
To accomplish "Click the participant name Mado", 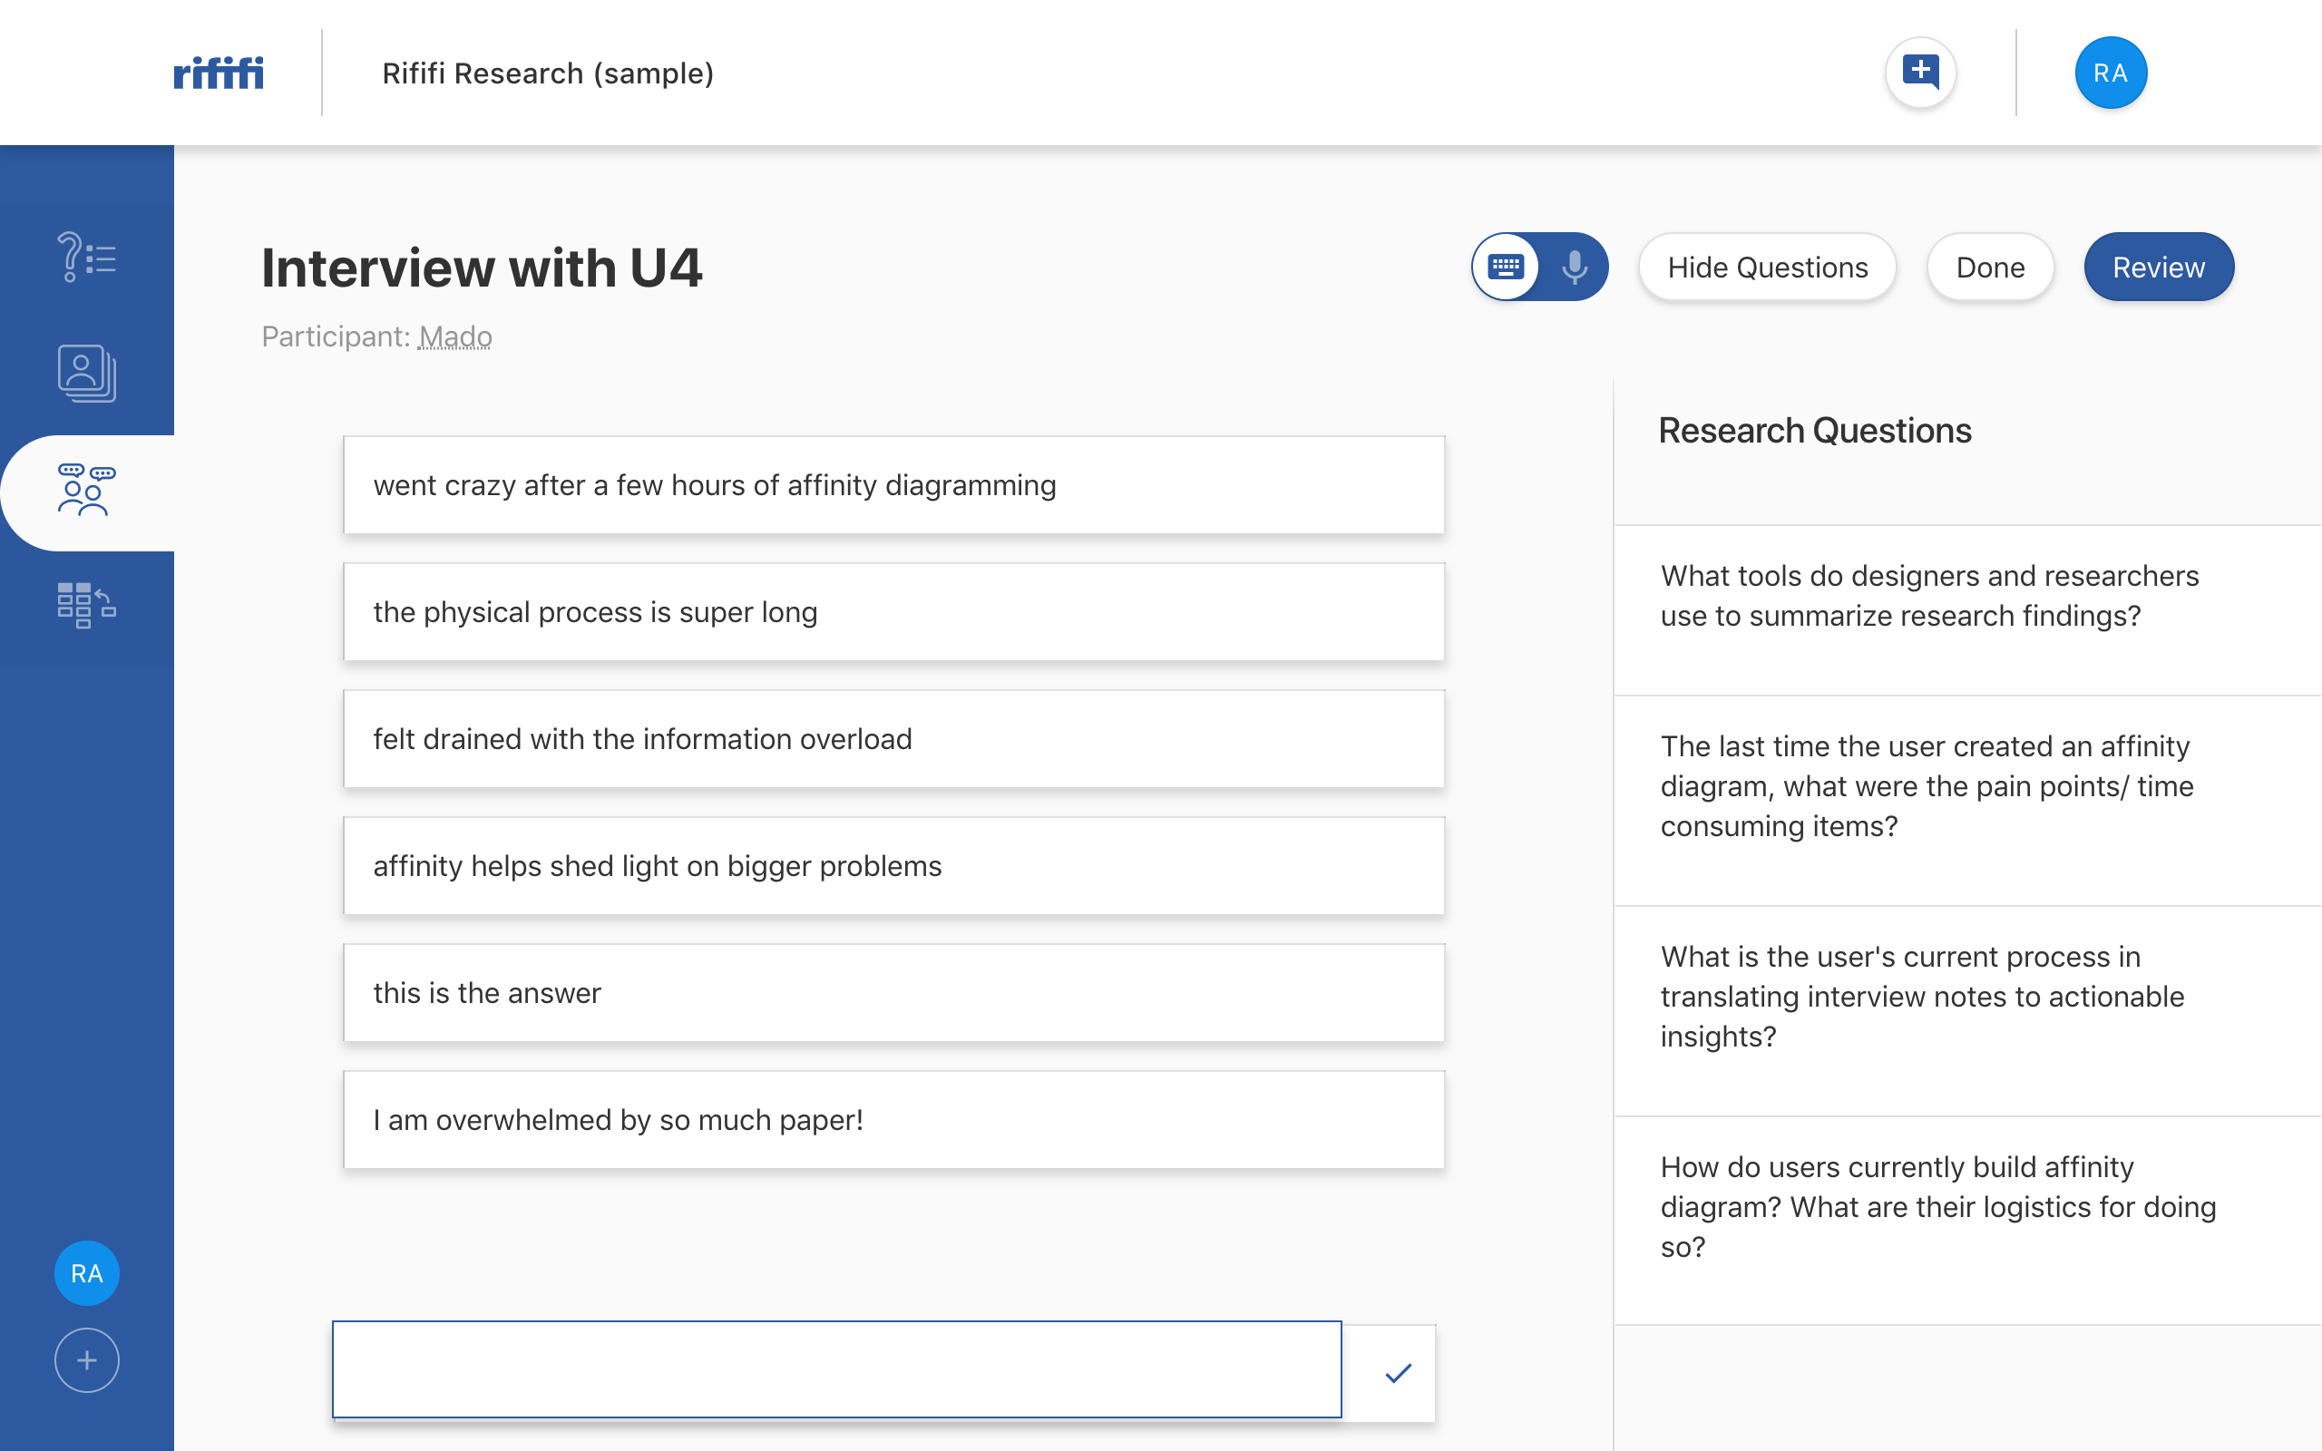I will (x=454, y=336).
